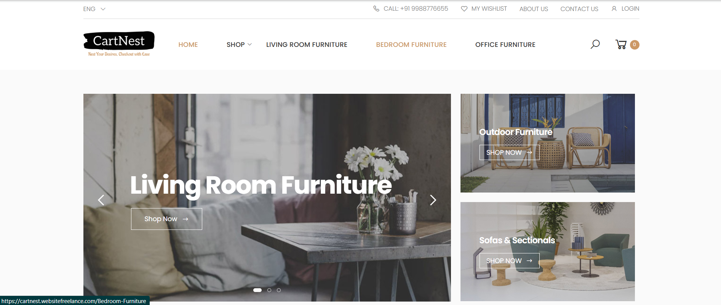
Task: Open the Bedroom Furniture menu item
Action: coord(411,45)
